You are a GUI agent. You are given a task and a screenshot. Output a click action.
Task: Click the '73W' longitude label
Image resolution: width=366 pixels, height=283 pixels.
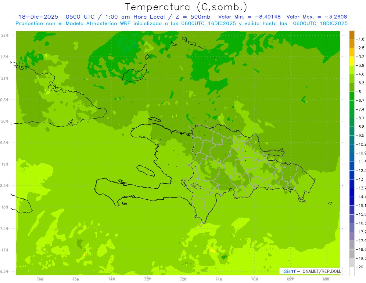[147, 279]
